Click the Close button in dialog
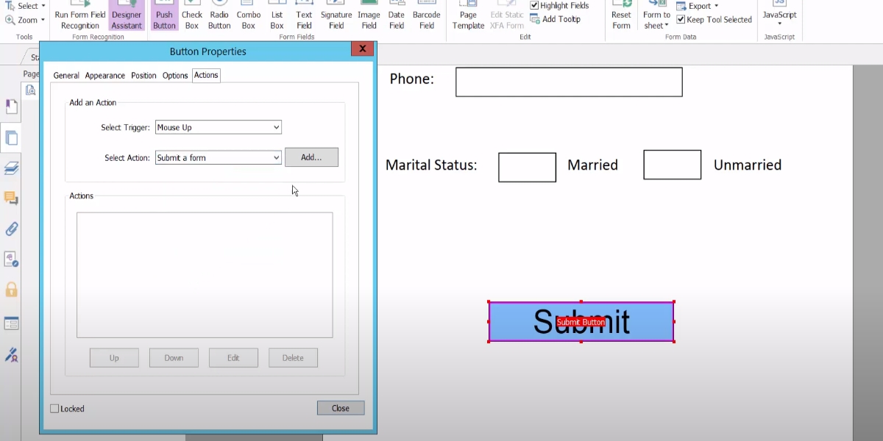Viewport: 883px width, 441px height. pos(341,408)
